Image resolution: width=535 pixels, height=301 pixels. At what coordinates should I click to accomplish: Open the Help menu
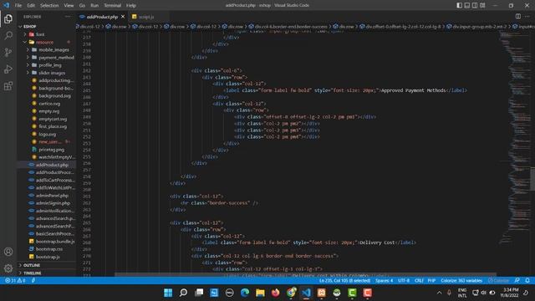point(131,5)
